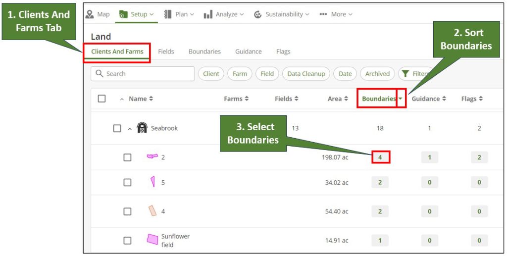This screenshot has height=256, width=507.
Task: Open flags count for field 4
Action: [x=479, y=211]
